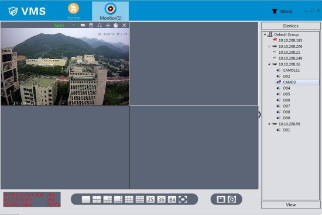The image size is (322, 215).
Task: Switch to the single-window layout
Action: point(86,199)
